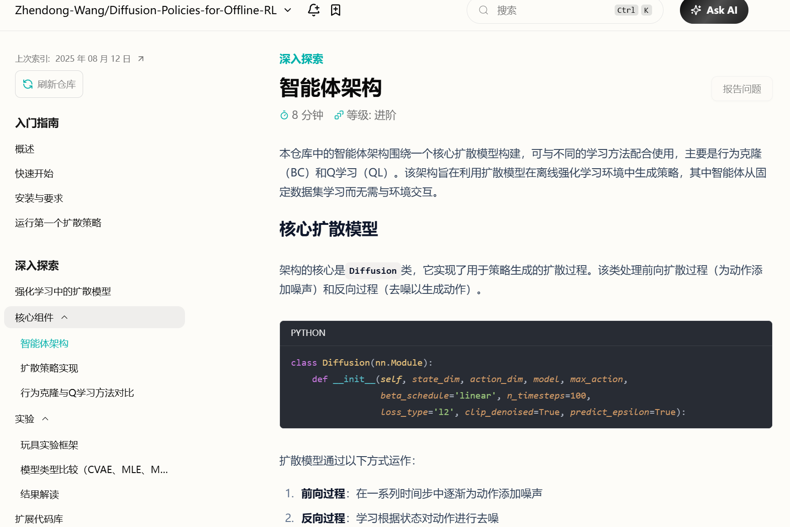Open the repository name dropdown
Viewport: 790px width, 527px height.
tap(287, 10)
